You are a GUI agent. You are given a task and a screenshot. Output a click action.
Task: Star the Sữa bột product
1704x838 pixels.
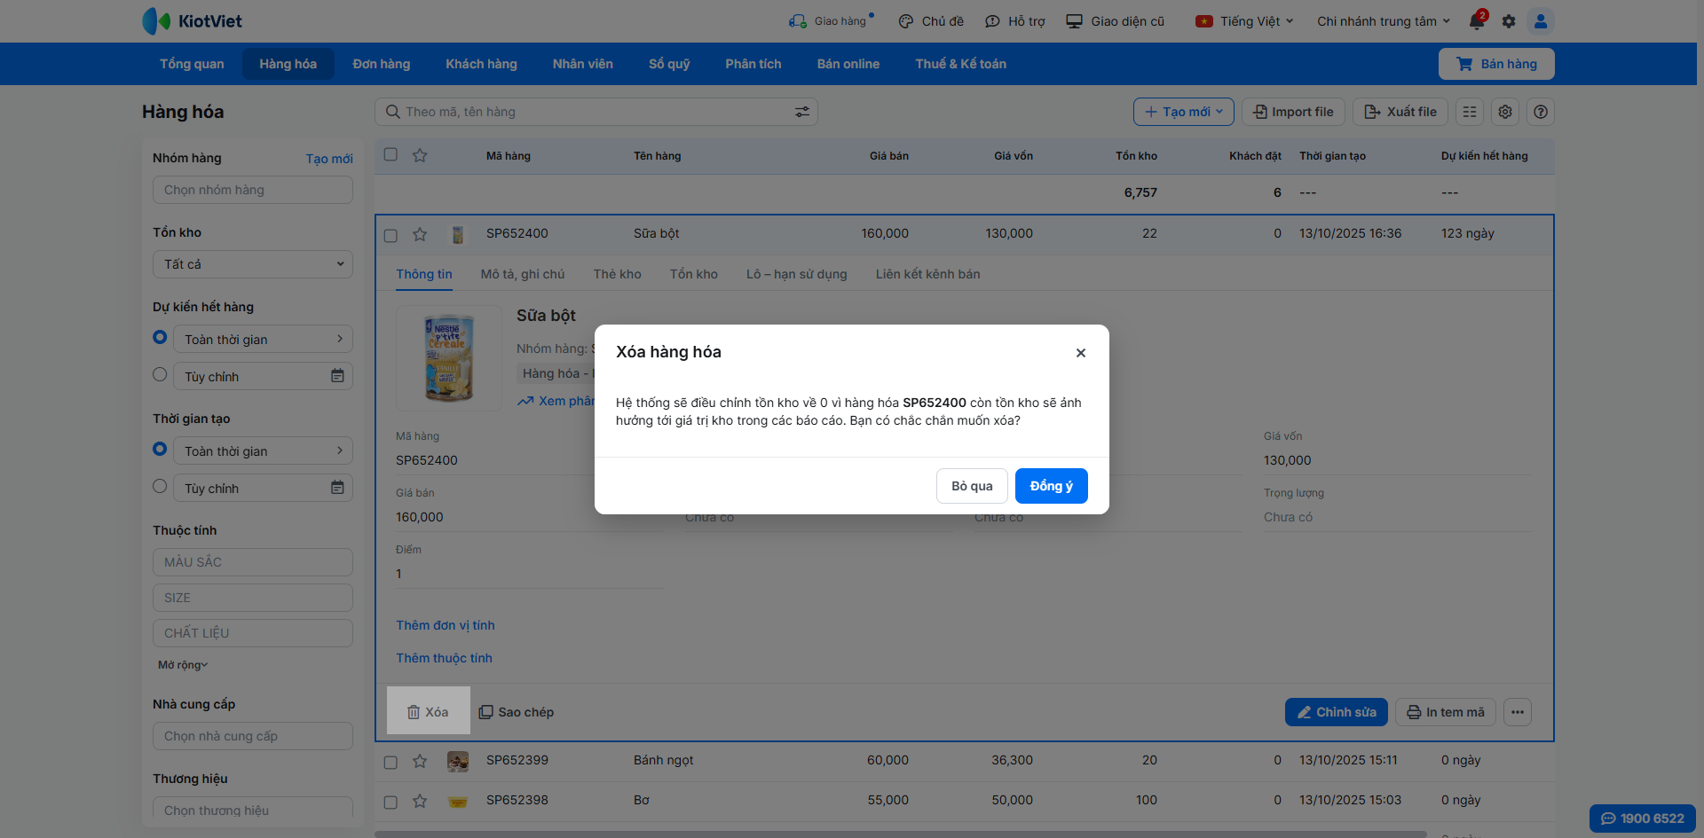pyautogui.click(x=420, y=234)
